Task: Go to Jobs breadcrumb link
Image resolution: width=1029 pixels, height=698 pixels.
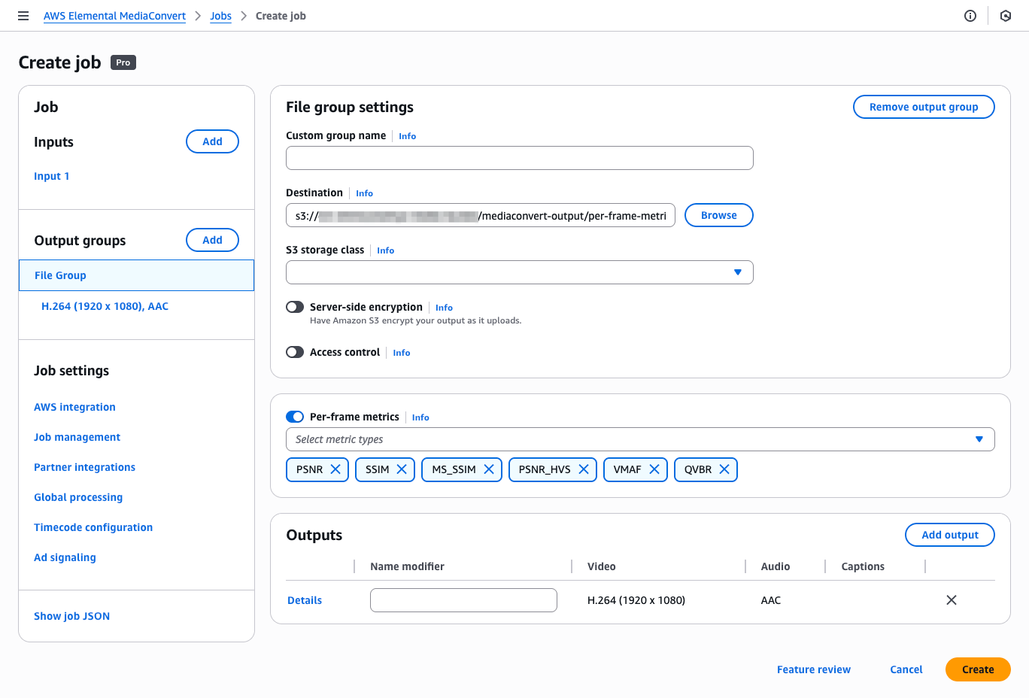Action: 220,16
